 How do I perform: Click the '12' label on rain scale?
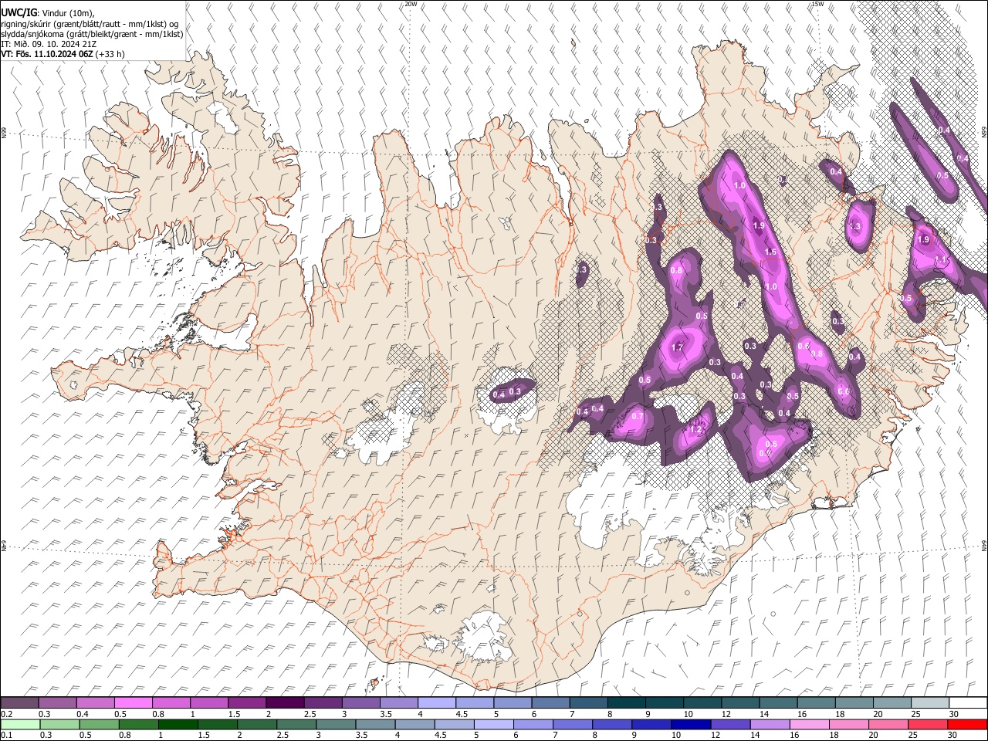tap(716, 736)
